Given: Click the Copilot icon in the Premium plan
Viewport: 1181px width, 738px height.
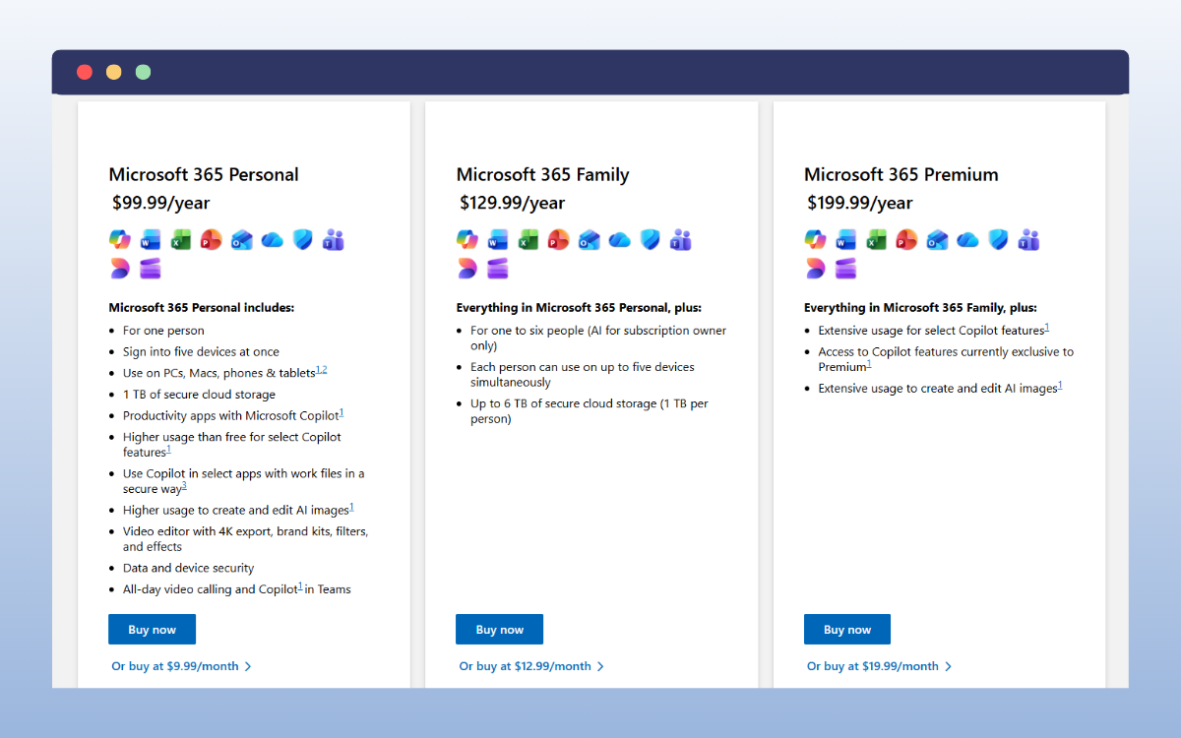Looking at the screenshot, I should tap(815, 239).
